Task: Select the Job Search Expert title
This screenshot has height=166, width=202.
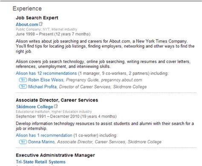Action: tap(37, 17)
